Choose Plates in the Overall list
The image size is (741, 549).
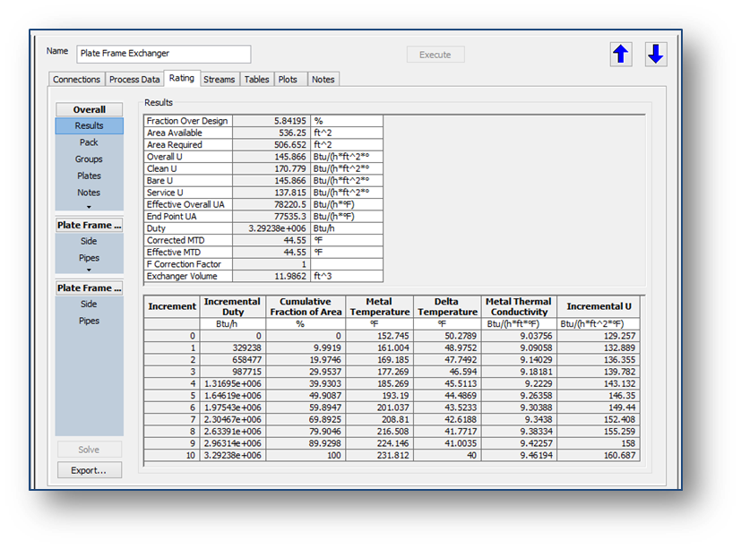pos(90,176)
